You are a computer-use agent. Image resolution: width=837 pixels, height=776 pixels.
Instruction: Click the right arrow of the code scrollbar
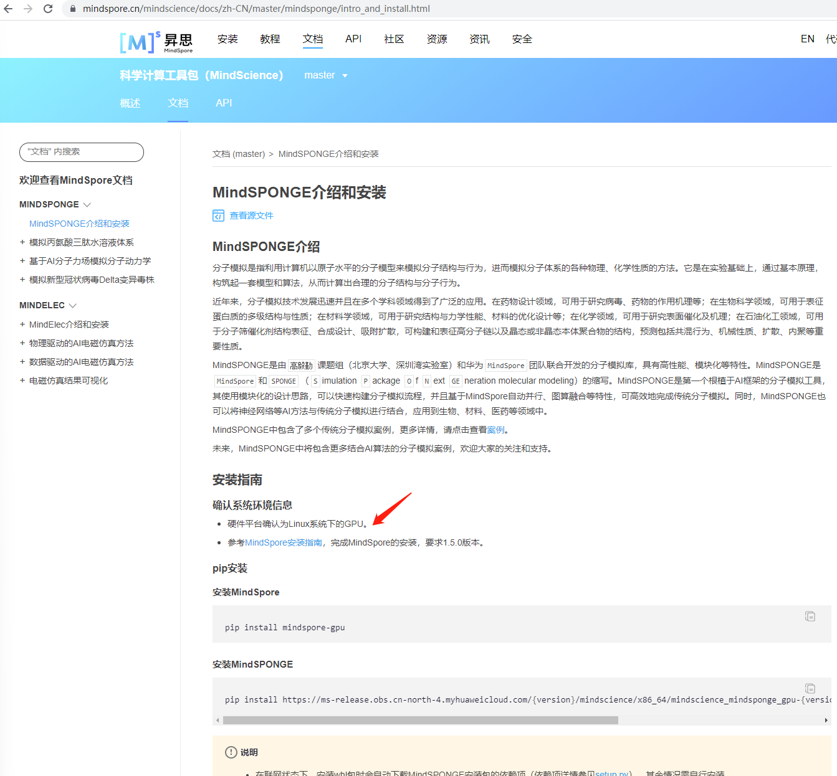pos(826,720)
